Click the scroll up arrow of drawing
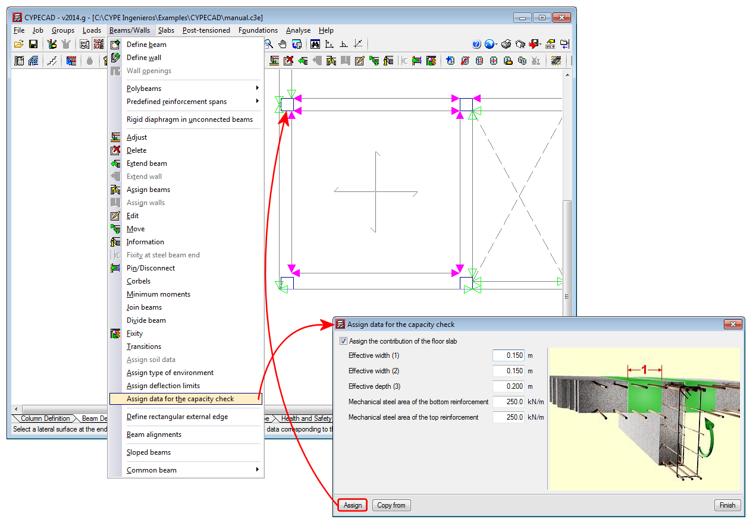This screenshot has height=532, width=756. 567,74
